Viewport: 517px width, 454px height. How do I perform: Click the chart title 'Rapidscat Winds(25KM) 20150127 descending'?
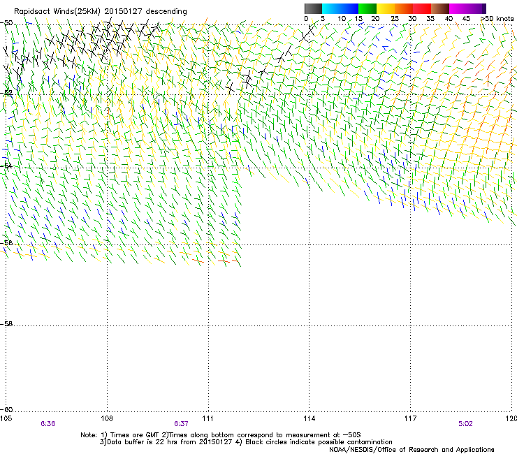point(100,12)
